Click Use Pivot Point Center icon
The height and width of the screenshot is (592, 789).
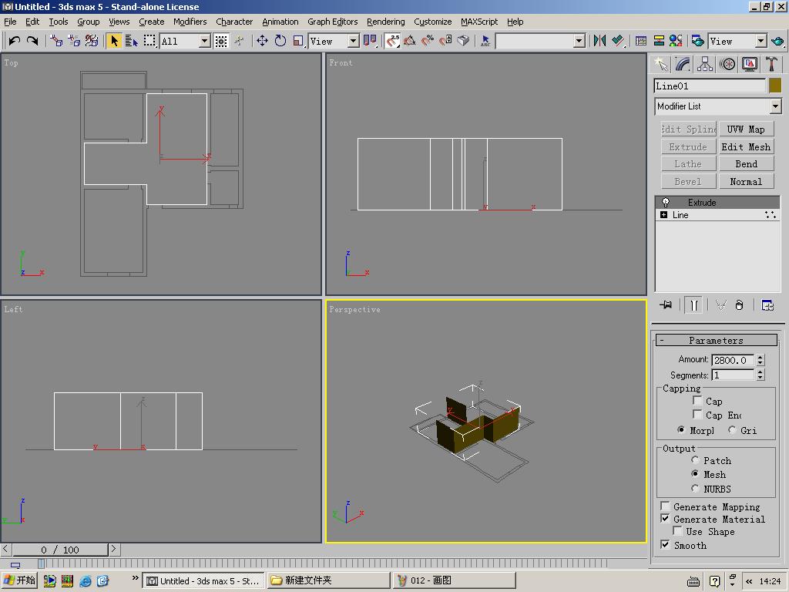coord(370,41)
